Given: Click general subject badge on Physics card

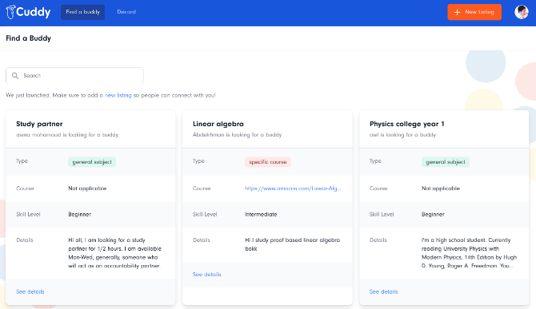Looking at the screenshot, I should [446, 162].
